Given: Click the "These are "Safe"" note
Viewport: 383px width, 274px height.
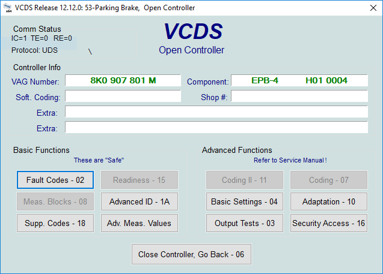Looking at the screenshot, I should click(99, 160).
